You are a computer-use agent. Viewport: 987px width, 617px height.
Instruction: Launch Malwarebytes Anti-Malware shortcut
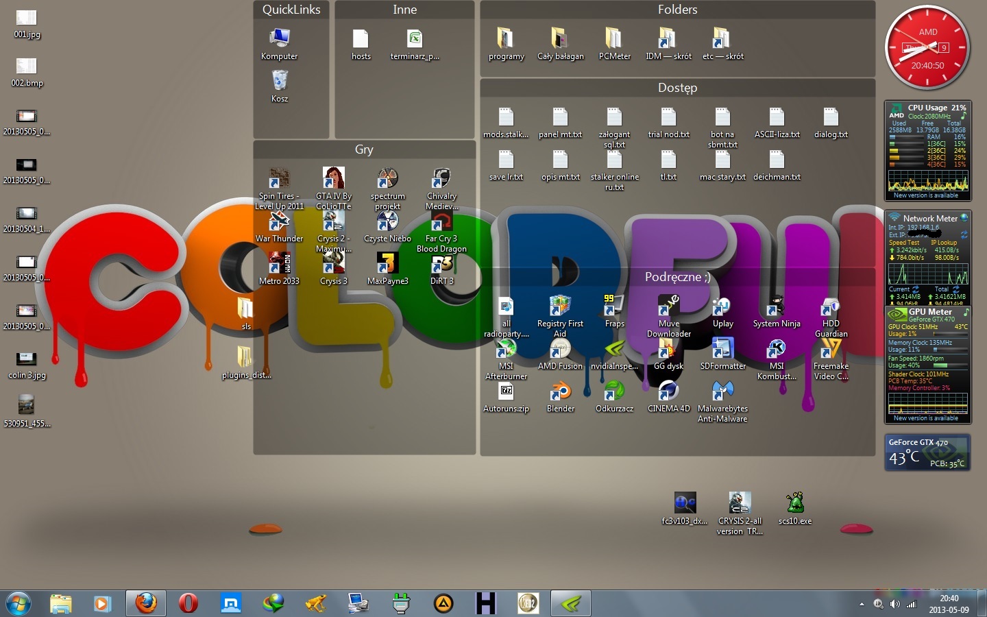coord(722,402)
